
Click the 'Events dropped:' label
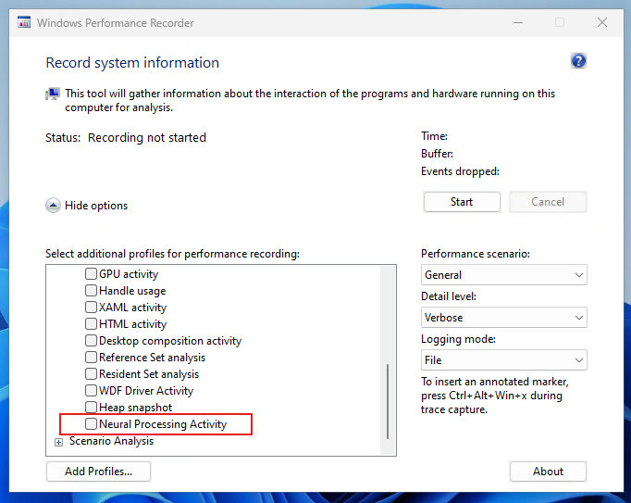coord(460,171)
